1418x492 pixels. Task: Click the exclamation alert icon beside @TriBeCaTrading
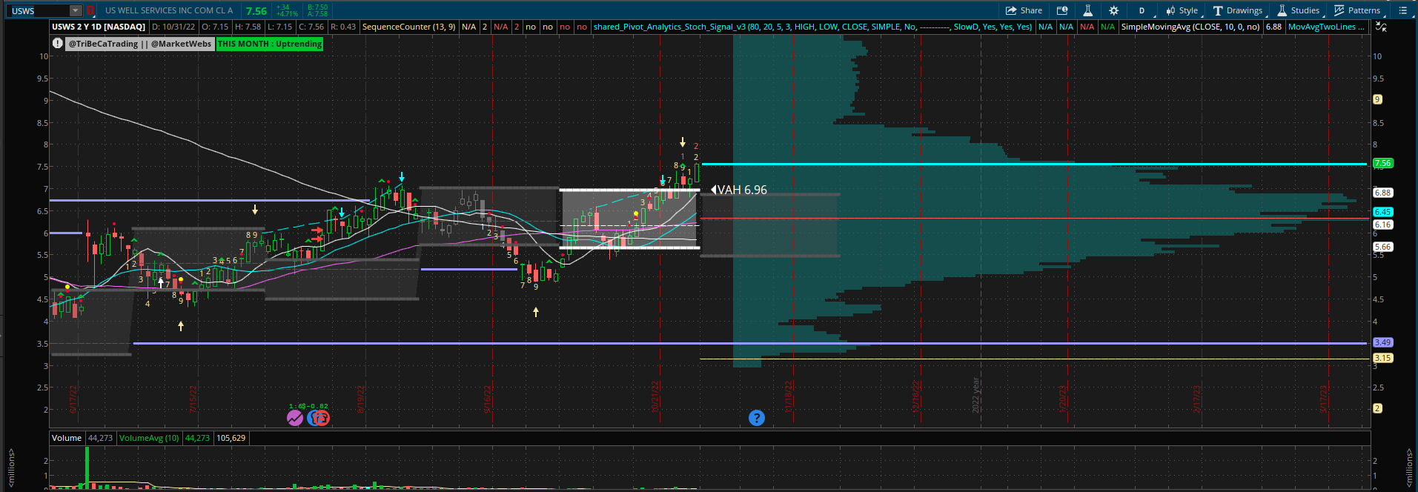[x=58, y=44]
